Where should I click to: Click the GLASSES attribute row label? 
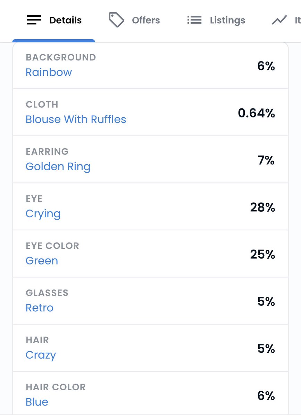47,293
